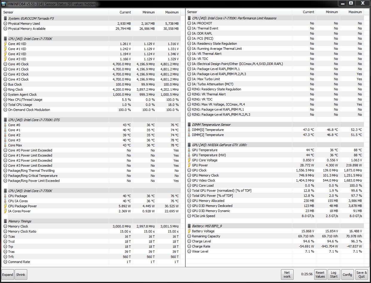Click the CPU Package Power lightning icon

coord(5,206)
